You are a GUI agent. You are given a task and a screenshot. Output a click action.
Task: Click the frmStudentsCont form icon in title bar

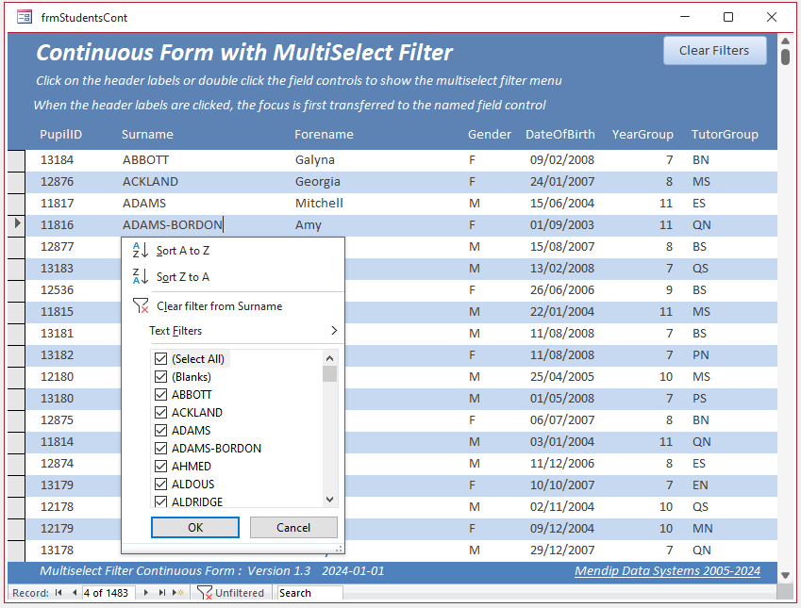(x=24, y=17)
